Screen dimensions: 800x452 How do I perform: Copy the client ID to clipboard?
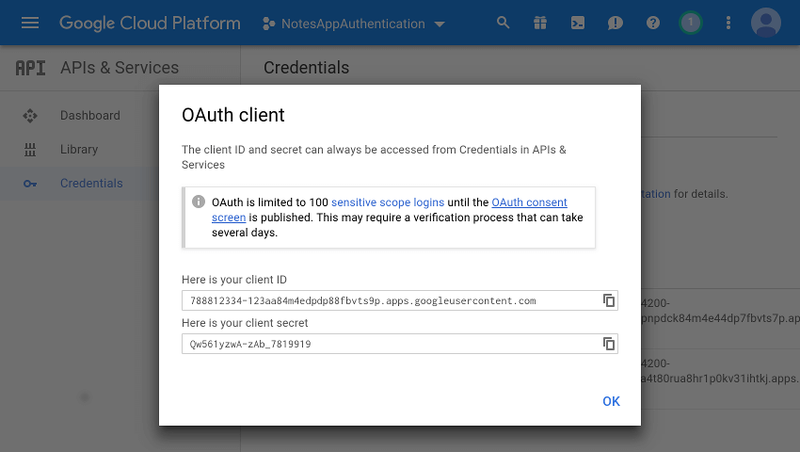point(609,300)
